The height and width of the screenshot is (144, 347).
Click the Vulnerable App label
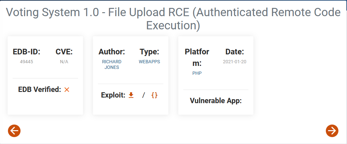coord(216,101)
